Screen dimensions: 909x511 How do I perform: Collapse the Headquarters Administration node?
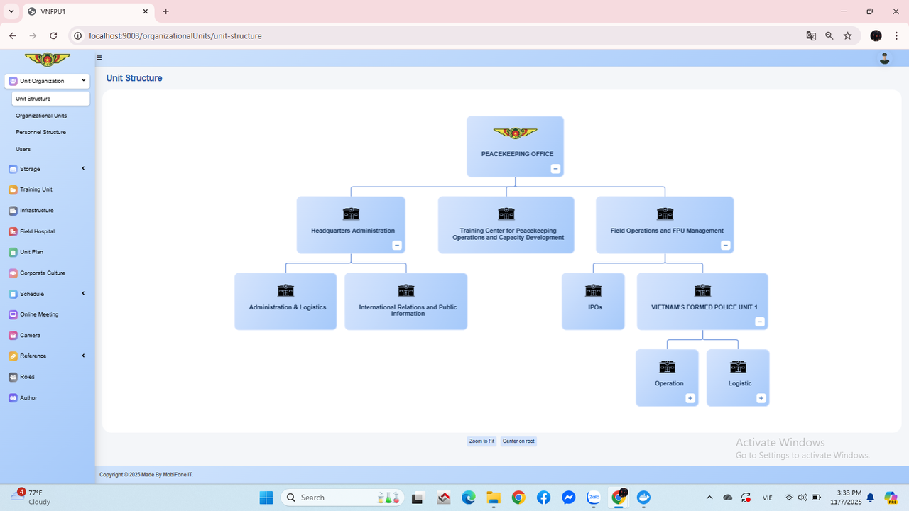coord(397,246)
